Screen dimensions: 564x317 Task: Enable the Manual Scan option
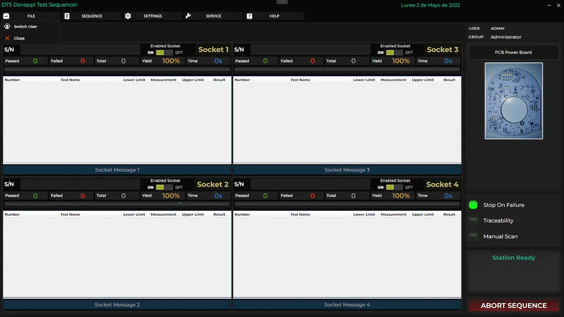473,236
